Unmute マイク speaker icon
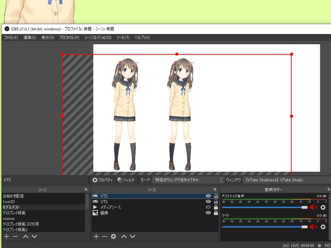This screenshot has width=331, height=248. [x=313, y=227]
